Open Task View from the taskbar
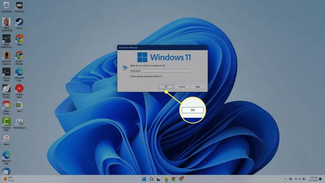The height and width of the screenshot is (183, 325). (159, 179)
